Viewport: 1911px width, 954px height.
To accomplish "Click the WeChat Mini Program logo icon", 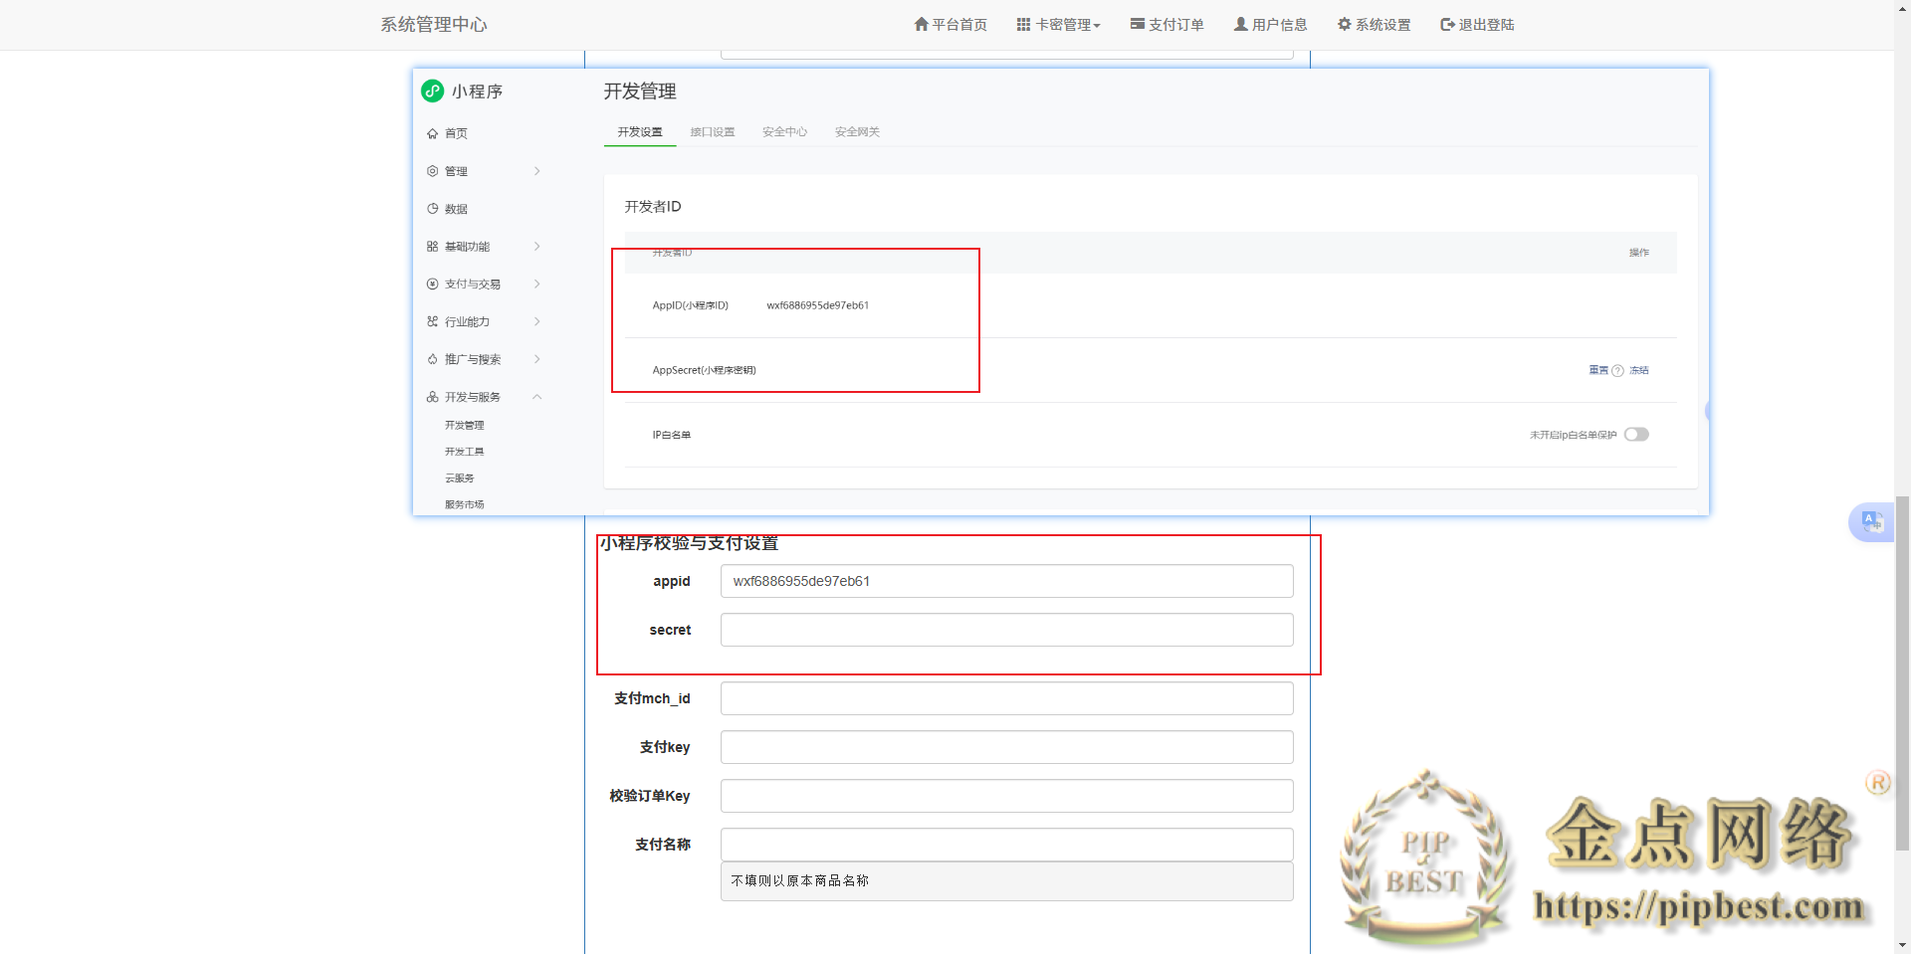I will [432, 91].
